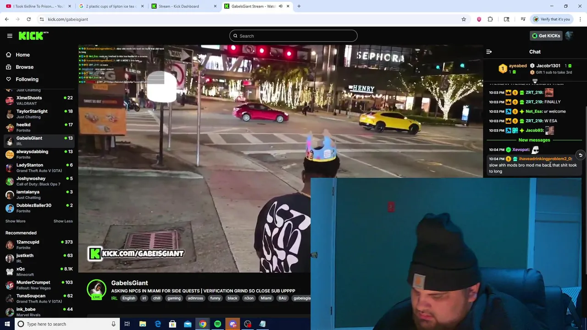Click the Jacobr1301 gifter name in chat
The width and height of the screenshot is (587, 330).
(x=548, y=66)
